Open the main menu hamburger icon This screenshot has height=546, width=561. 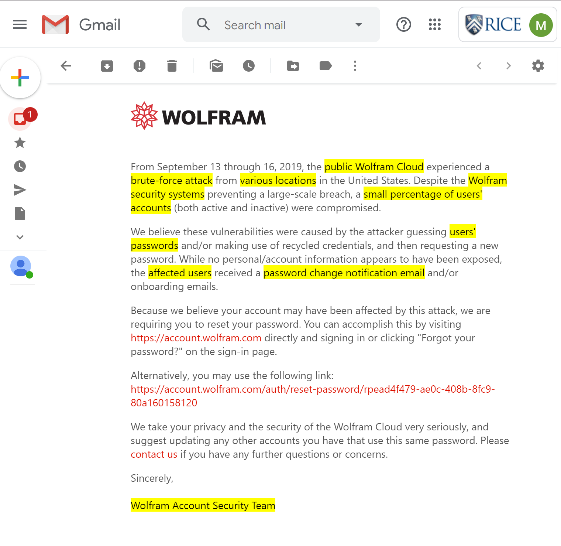point(20,25)
